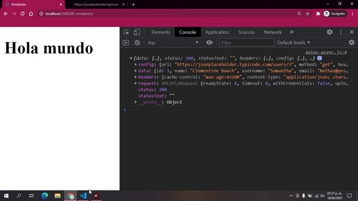
Task: Open the Chrome three-dot menu
Action: point(352,13)
